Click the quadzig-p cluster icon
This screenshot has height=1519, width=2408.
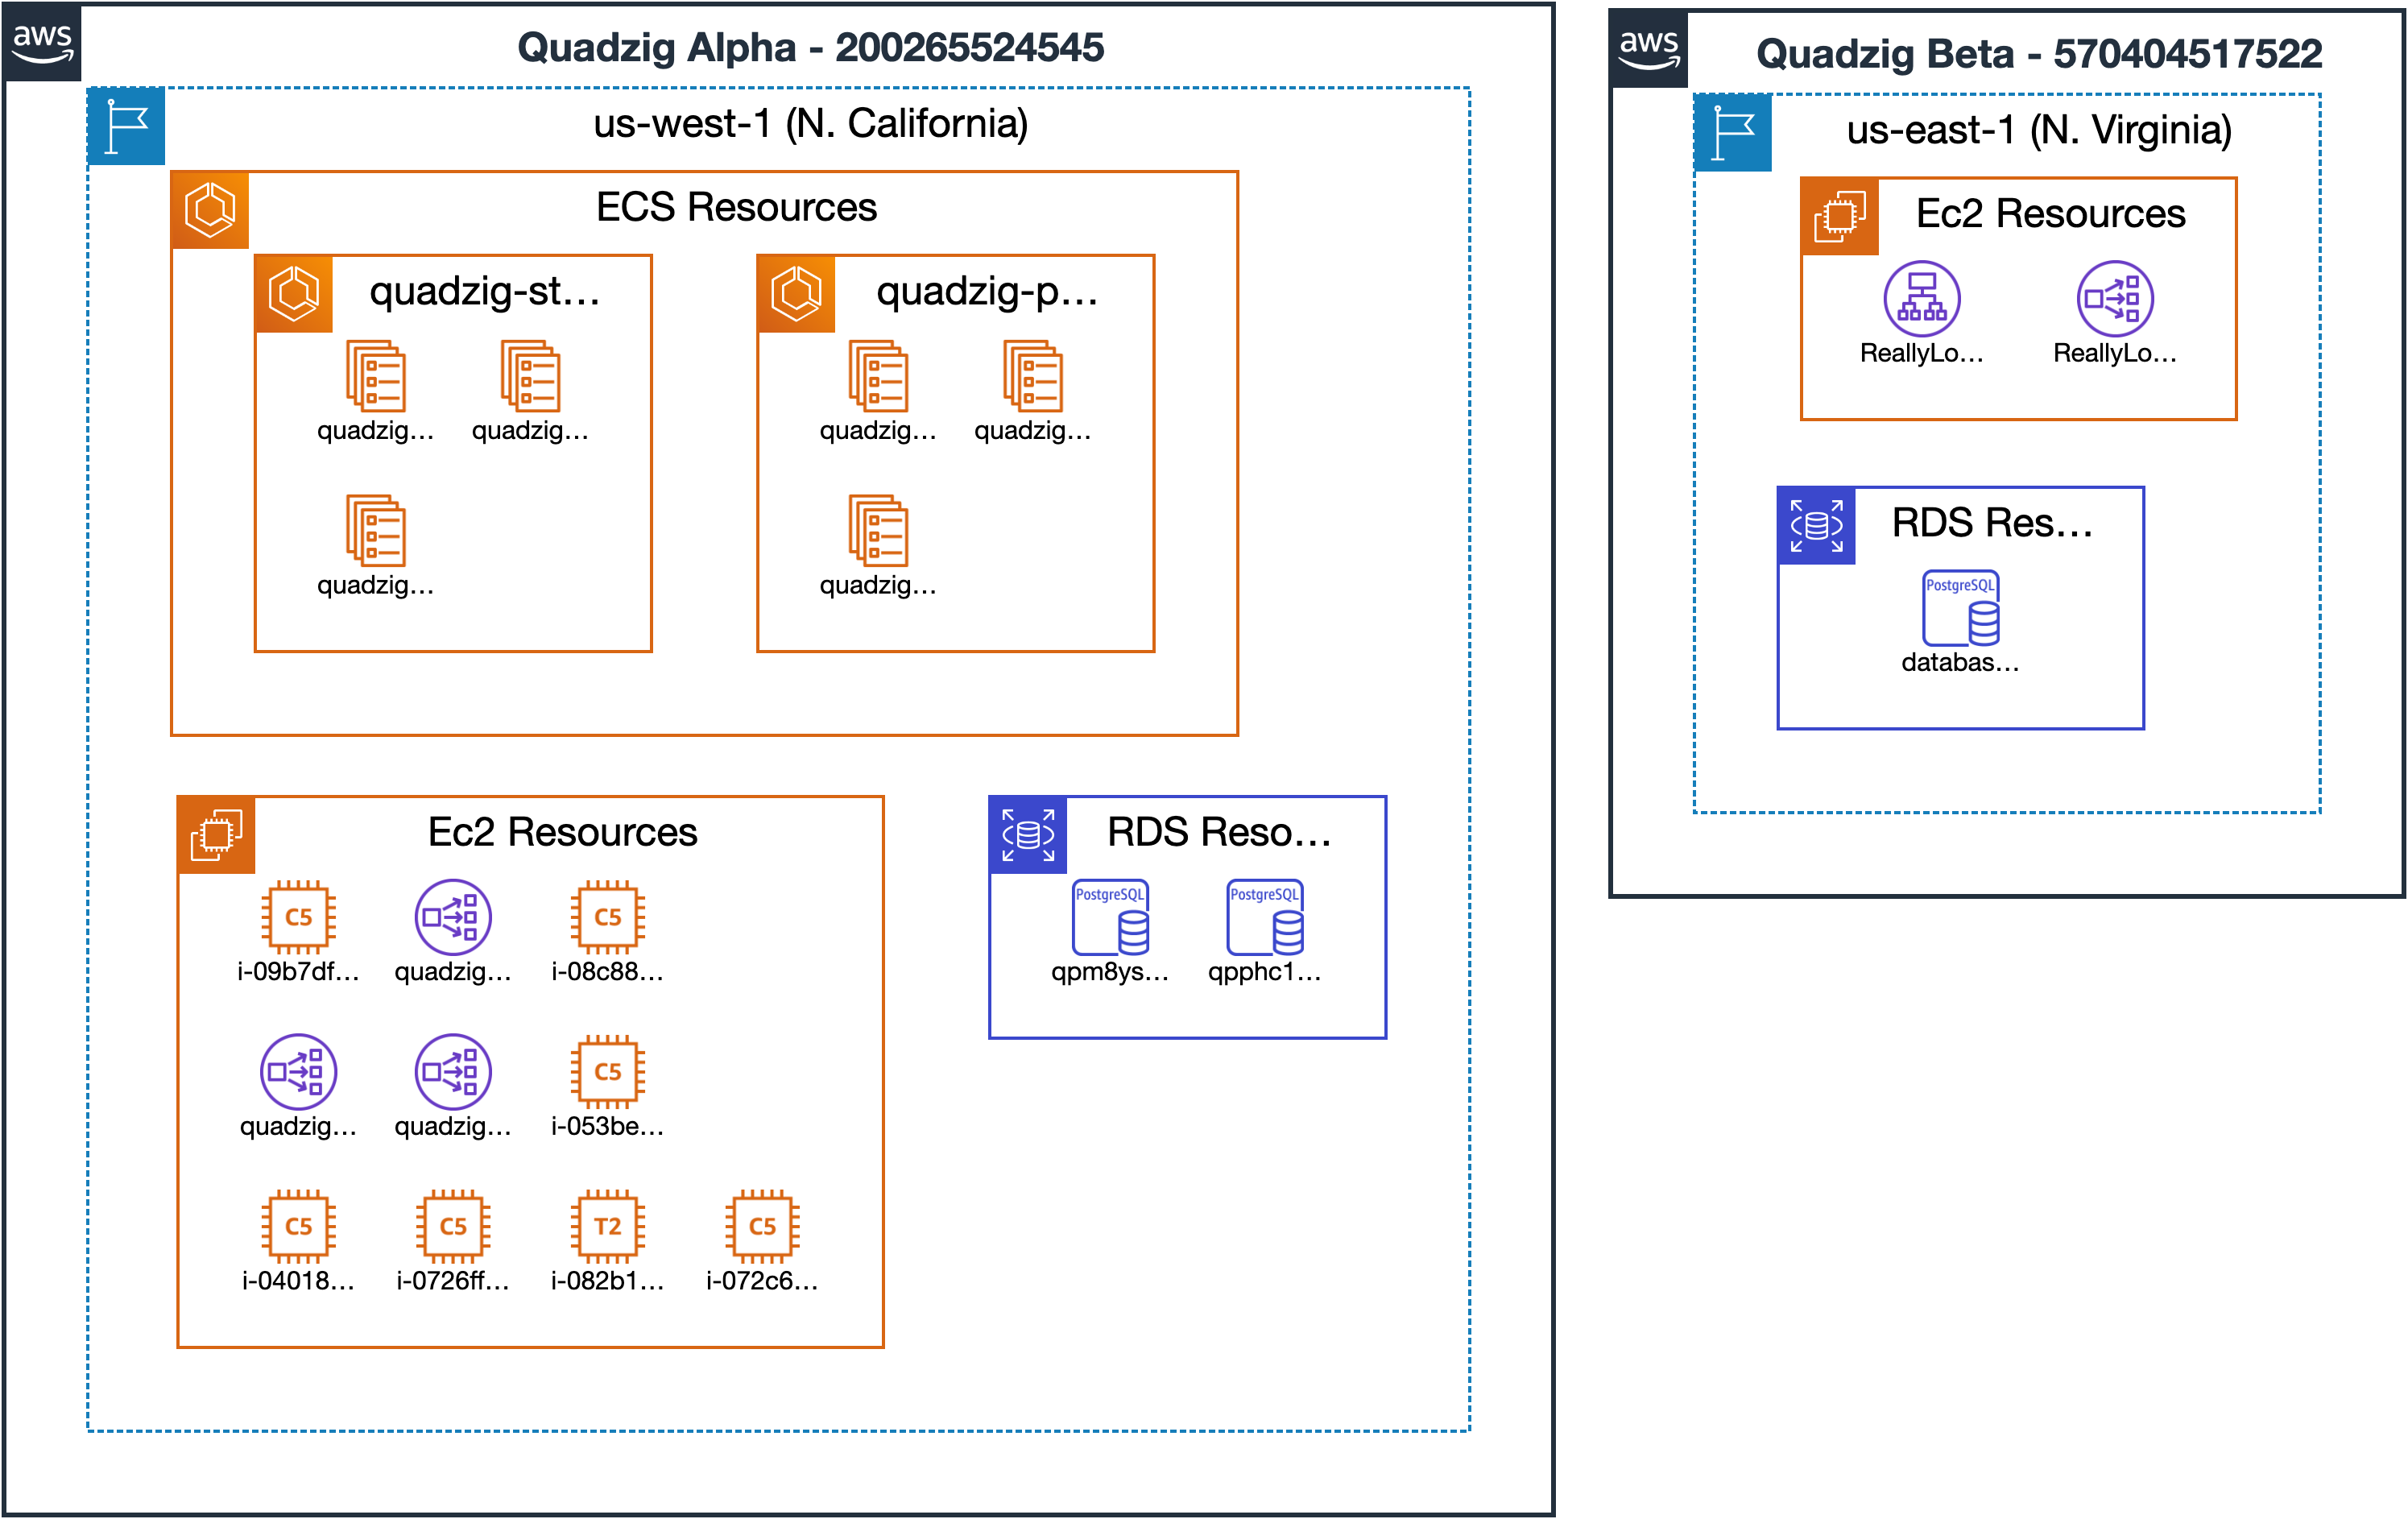pyautogui.click(x=796, y=294)
